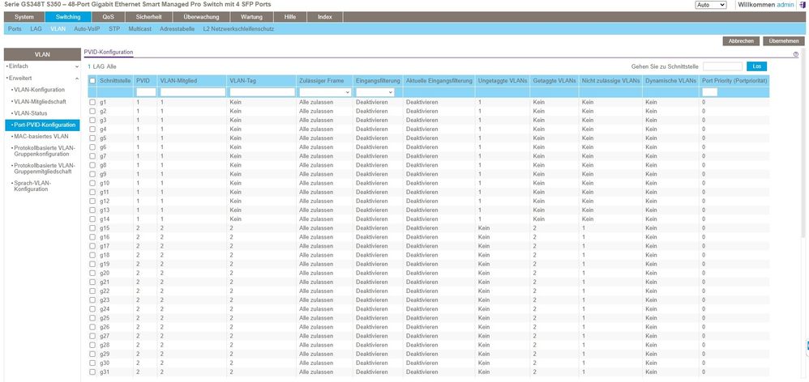The height and width of the screenshot is (382, 809).
Task: Select checkbox for port g25
Action: coord(92,317)
